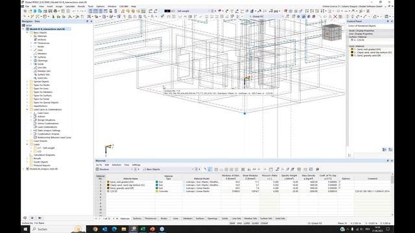Open the File menu
This screenshot has width=415, height=233.
click(x=27, y=6)
